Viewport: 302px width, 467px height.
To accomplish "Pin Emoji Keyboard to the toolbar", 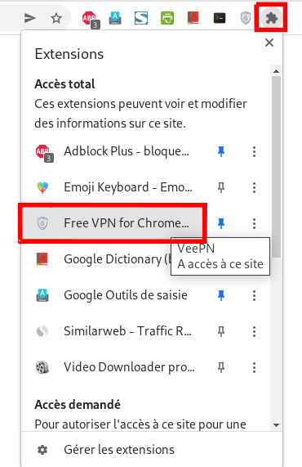I will coord(221,187).
